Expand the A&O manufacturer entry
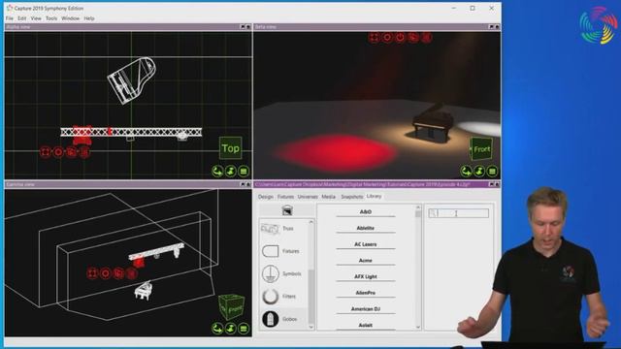 (x=366, y=212)
